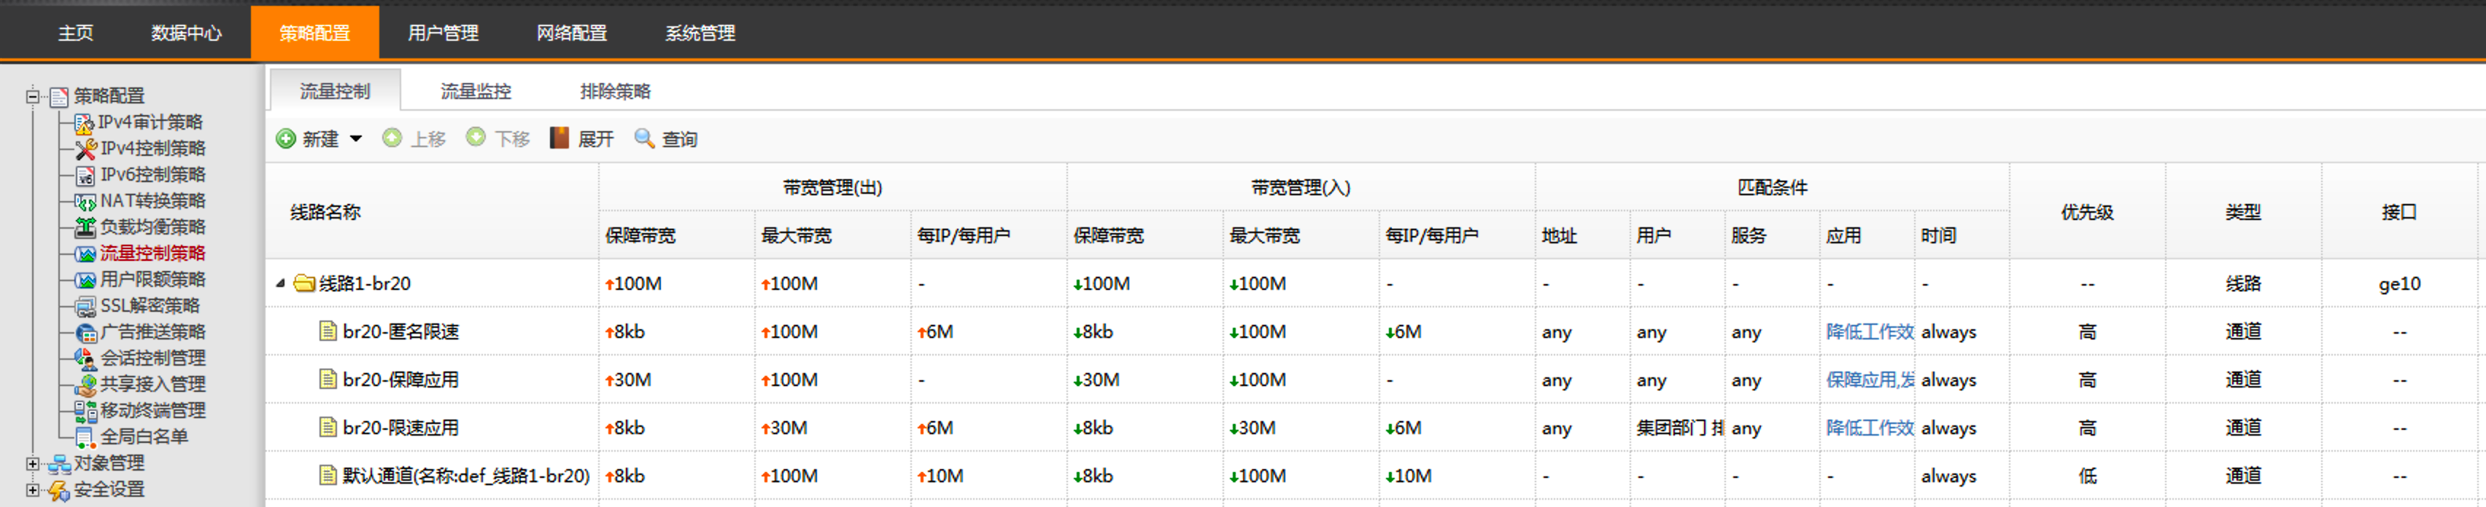The image size is (2486, 507).
Task: Click 集团部门 user cell in br20-限速应用 row
Action: (x=1680, y=428)
